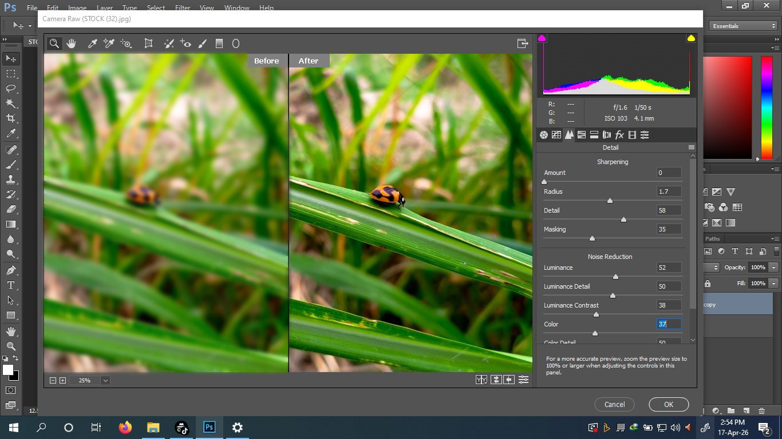Screen dimensions: 782x439
Task: Select the Graduated Filter tool
Action: [x=219, y=43]
